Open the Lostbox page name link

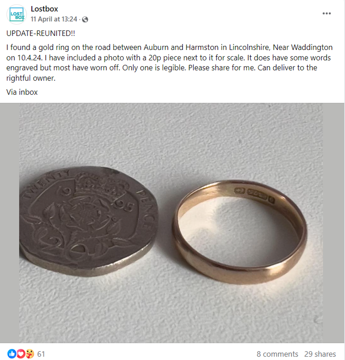pos(44,9)
